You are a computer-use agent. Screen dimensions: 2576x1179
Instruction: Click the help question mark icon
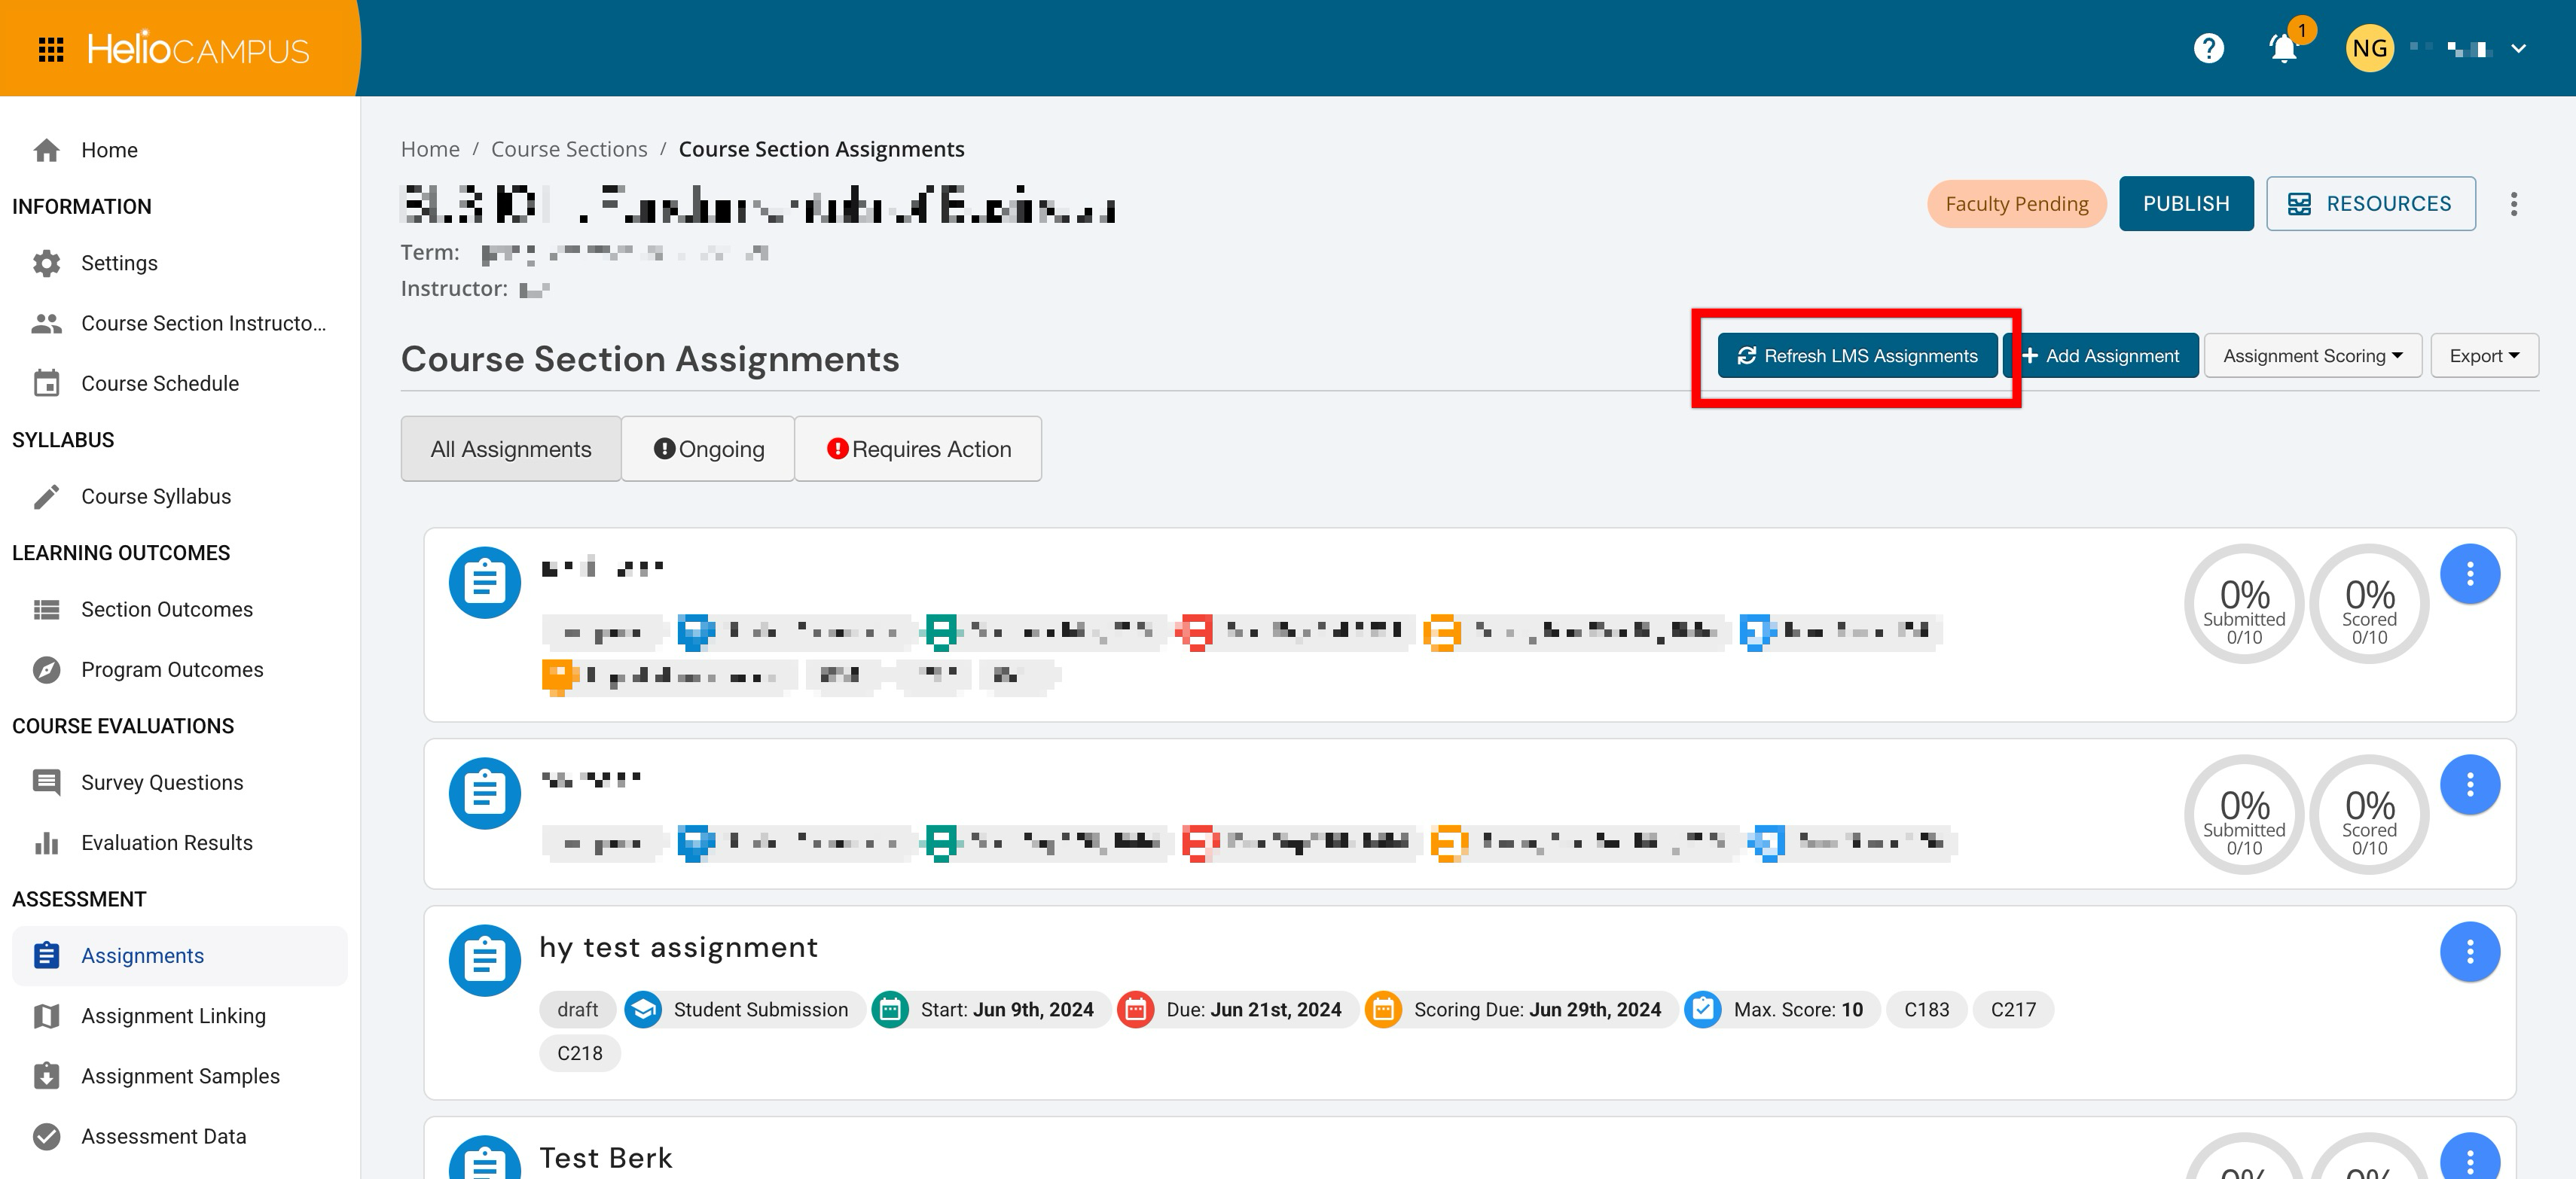point(2208,48)
